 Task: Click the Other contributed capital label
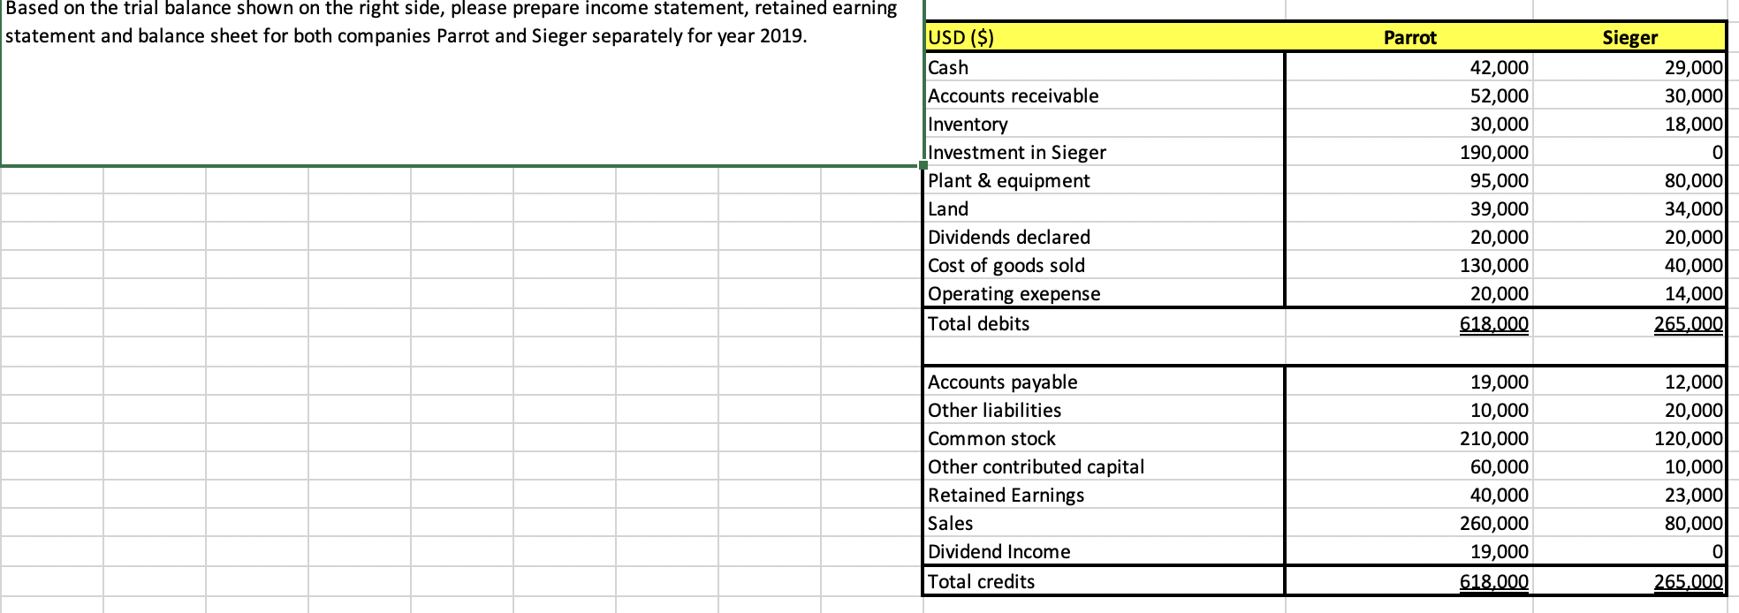coord(1037,466)
